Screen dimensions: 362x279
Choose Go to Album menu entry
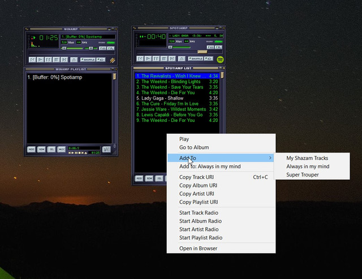point(221,147)
